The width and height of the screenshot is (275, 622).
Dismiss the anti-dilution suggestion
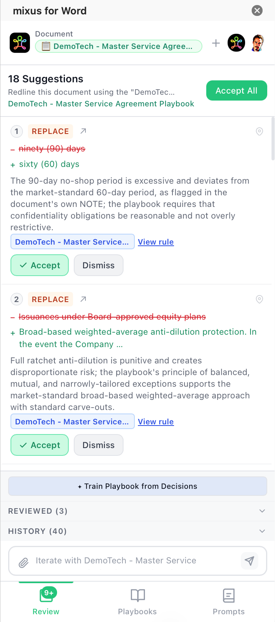point(98,445)
